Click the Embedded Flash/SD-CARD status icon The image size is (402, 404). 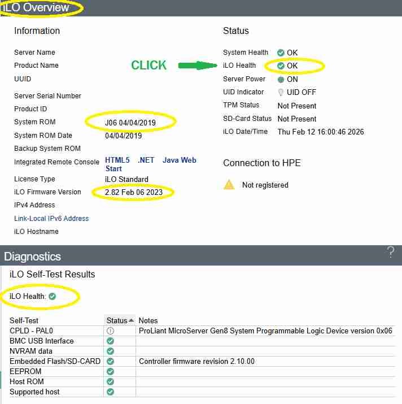click(110, 361)
